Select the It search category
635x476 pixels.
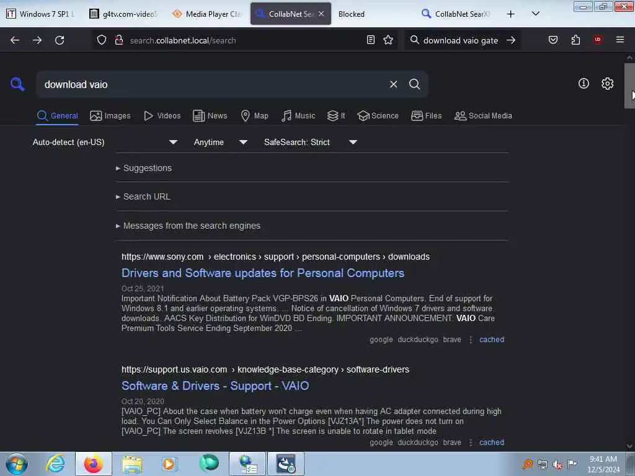click(x=336, y=116)
